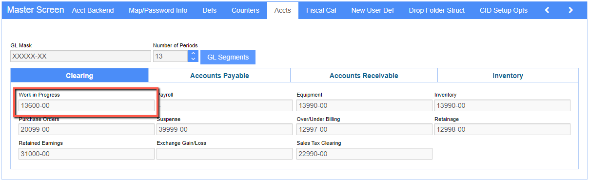Select the Inventory sub-tab
Viewport: 589px width, 181px height.
(x=508, y=76)
